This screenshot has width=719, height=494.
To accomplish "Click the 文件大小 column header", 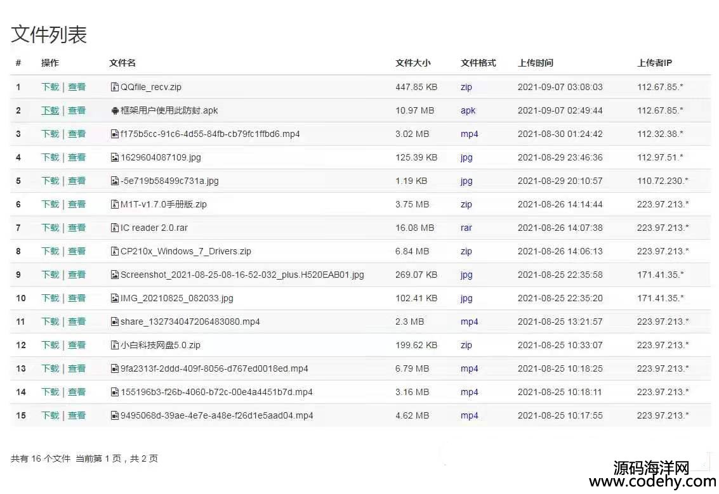I will [x=413, y=63].
